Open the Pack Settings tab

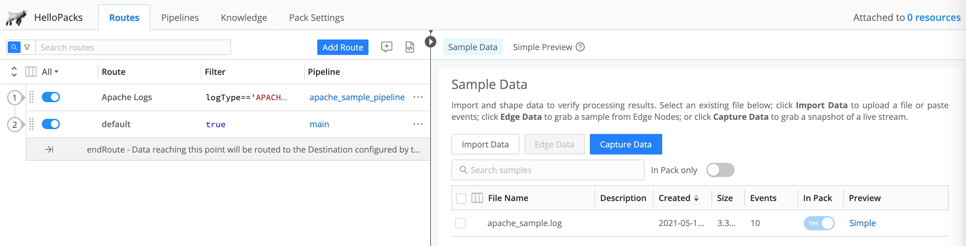(x=316, y=18)
